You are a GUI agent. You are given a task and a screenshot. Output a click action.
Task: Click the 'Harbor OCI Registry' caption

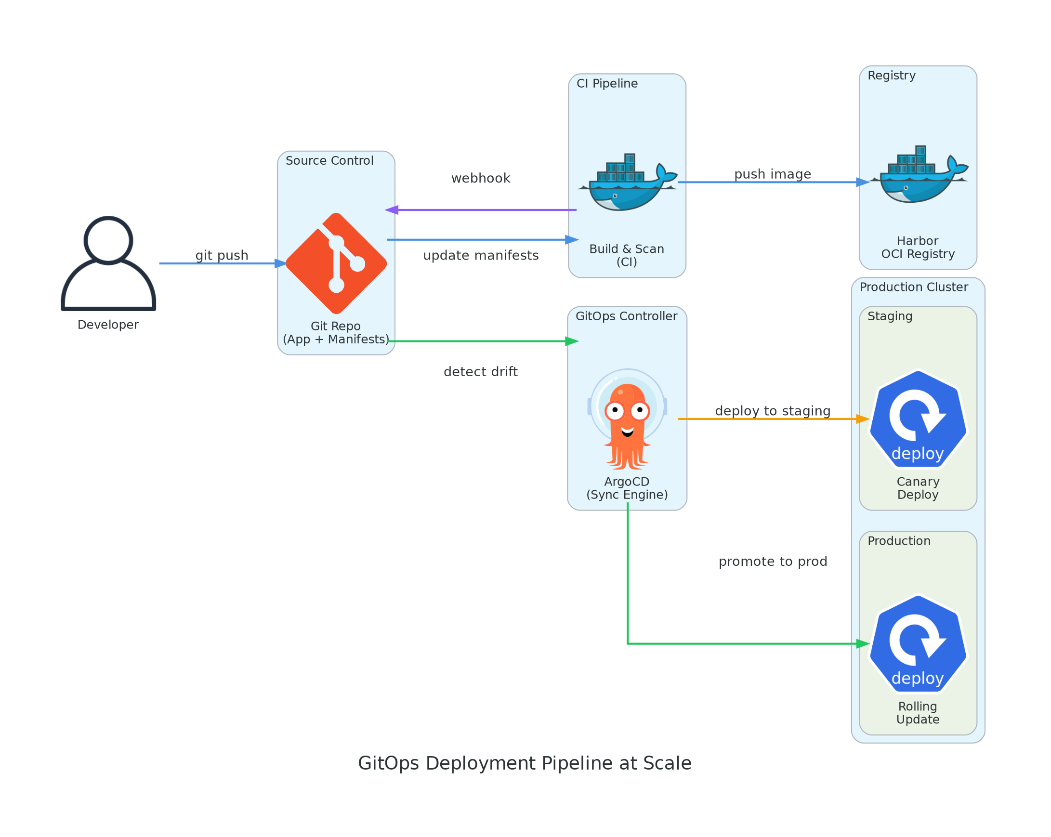(x=919, y=248)
